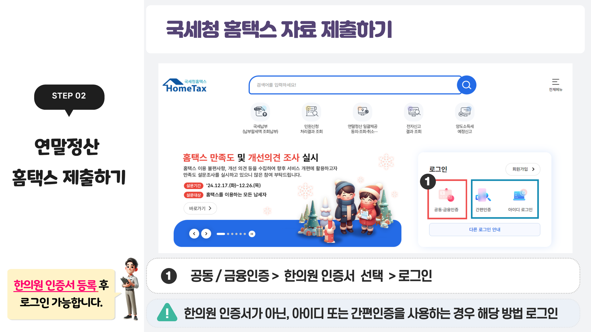Viewport: 591px width, 332px height.
Task: Open the 양도소득세 예정신고 icon
Action: [464, 118]
